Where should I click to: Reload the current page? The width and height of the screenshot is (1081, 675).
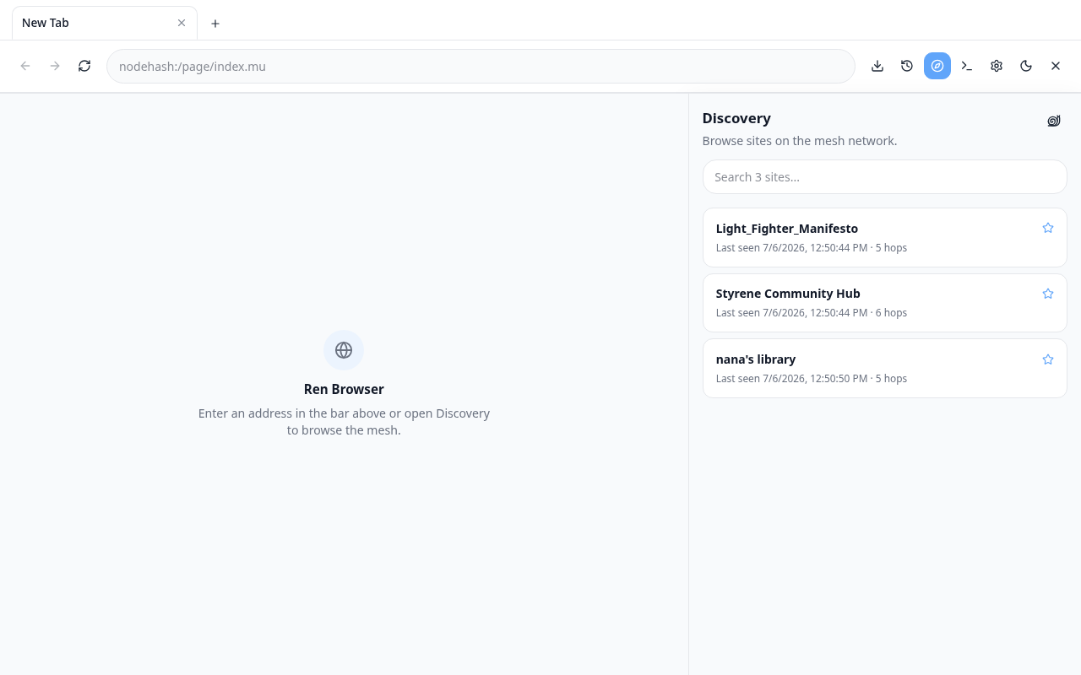(x=84, y=66)
